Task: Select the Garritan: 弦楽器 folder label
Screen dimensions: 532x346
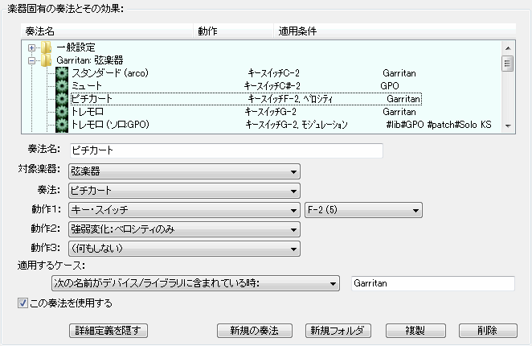Action: tap(90, 60)
